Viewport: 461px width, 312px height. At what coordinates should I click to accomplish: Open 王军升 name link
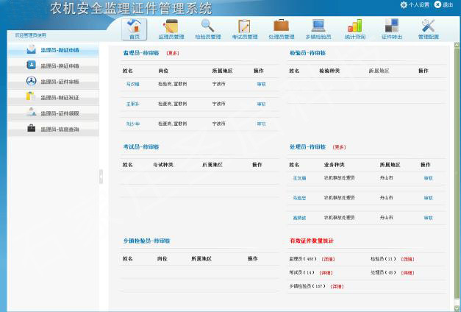click(x=132, y=104)
